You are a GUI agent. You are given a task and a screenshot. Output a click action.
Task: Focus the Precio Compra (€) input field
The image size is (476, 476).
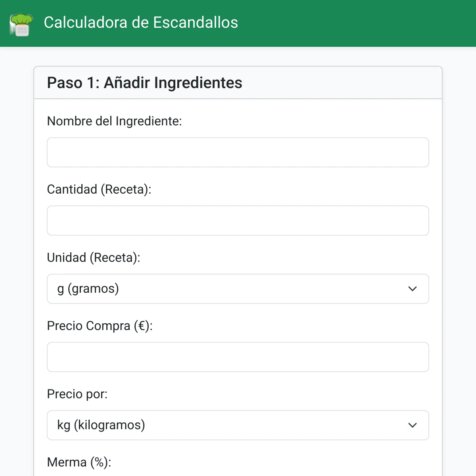[238, 357]
